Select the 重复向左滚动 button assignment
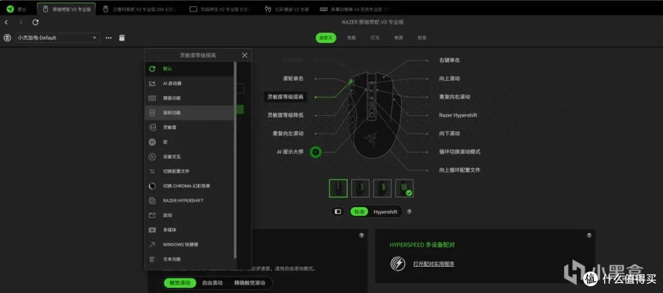The image size is (663, 293). pyautogui.click(x=288, y=134)
